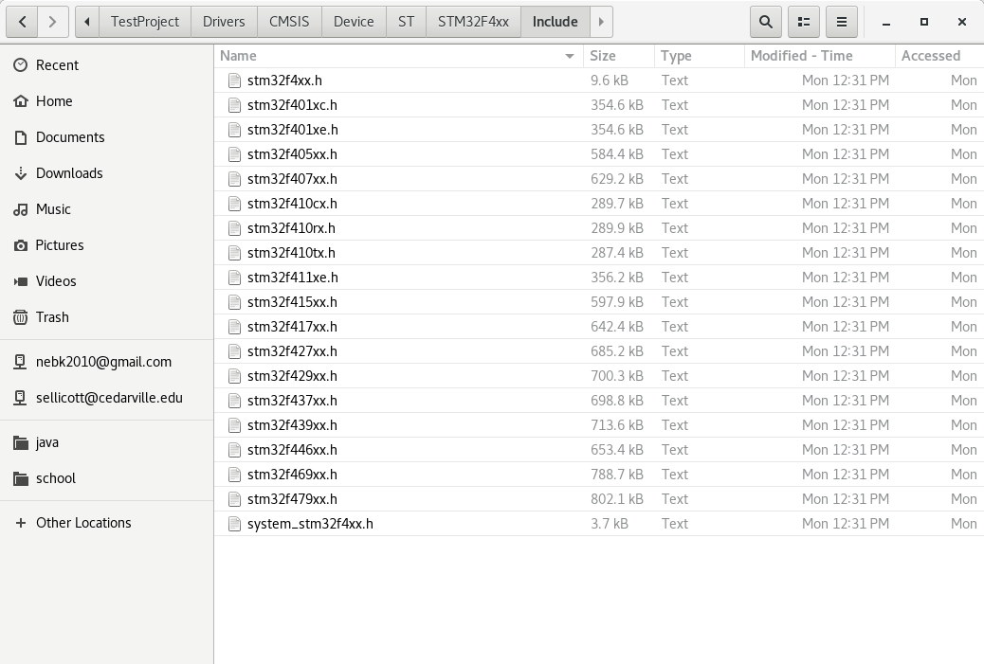The image size is (984, 664).
Task: Open the java bookmark folder
Action: 107,442
